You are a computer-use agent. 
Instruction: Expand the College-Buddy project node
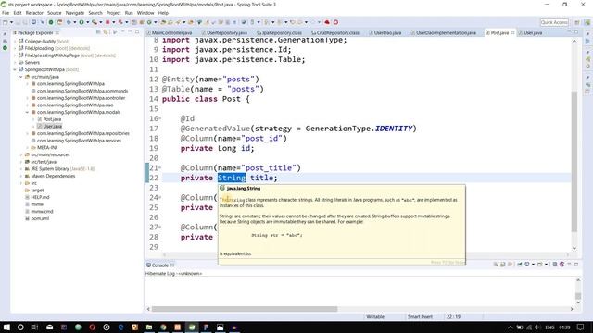coord(15,41)
